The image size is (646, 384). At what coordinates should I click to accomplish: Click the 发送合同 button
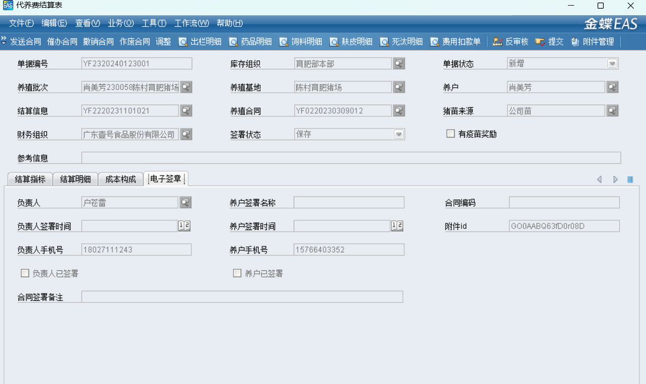pyautogui.click(x=25, y=42)
